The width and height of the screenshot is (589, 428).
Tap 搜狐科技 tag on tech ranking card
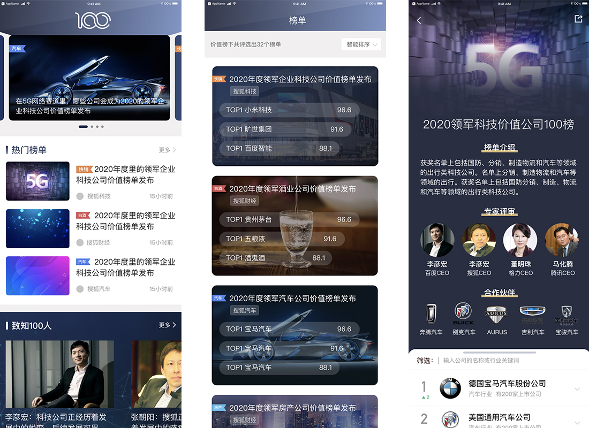click(x=245, y=91)
